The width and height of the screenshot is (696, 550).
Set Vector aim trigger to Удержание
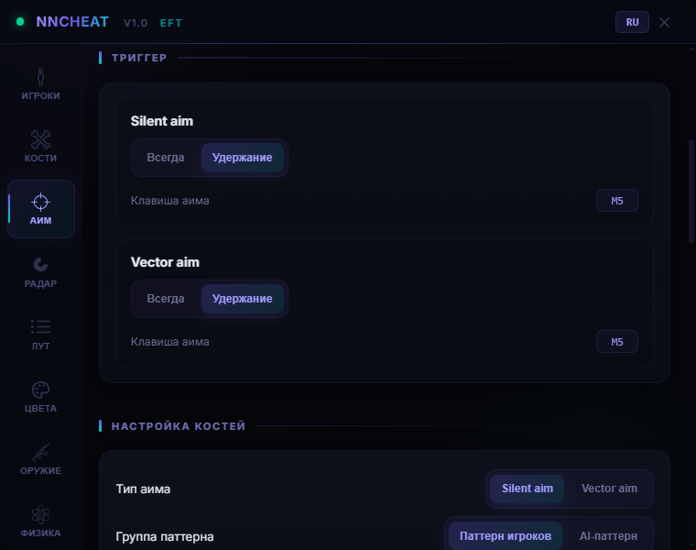243,299
